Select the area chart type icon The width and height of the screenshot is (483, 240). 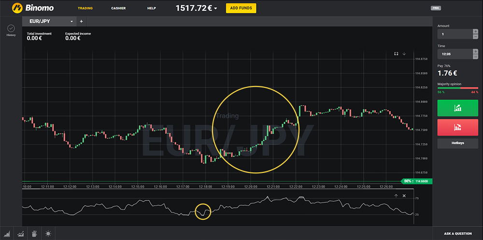click(x=7, y=234)
